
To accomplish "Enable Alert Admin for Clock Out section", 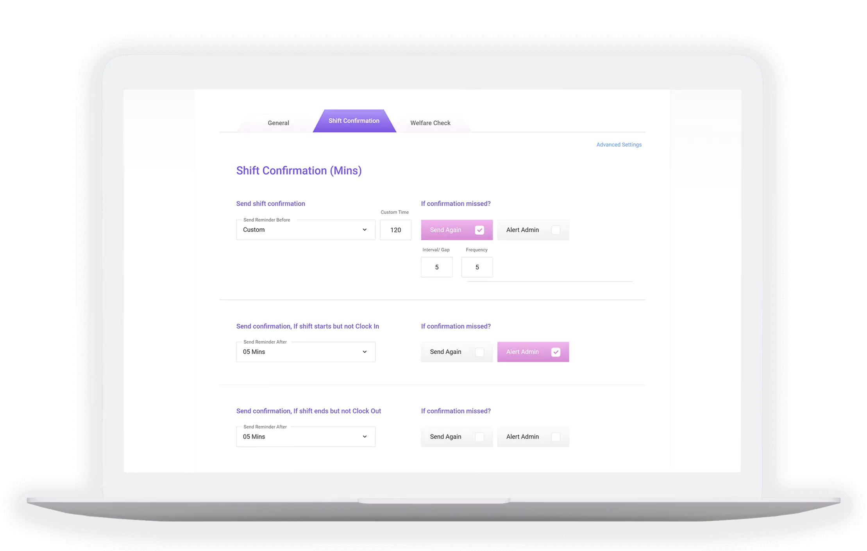I will click(x=555, y=437).
